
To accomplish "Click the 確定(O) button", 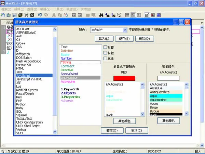I will point(112,130).
